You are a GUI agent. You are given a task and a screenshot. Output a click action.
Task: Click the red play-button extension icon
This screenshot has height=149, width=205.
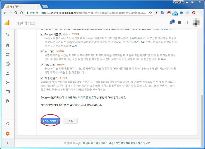point(169,13)
